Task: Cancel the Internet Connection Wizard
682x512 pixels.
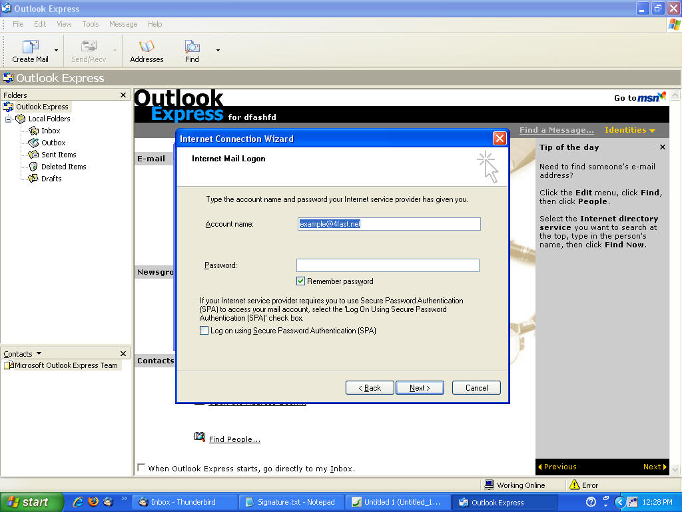Action: (x=476, y=388)
